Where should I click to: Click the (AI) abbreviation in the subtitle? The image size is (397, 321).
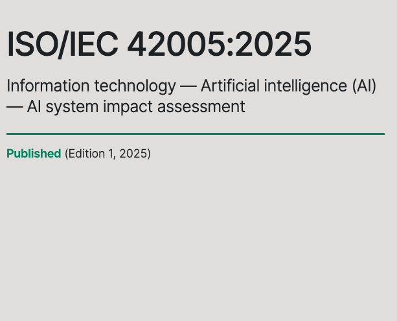tap(364, 86)
